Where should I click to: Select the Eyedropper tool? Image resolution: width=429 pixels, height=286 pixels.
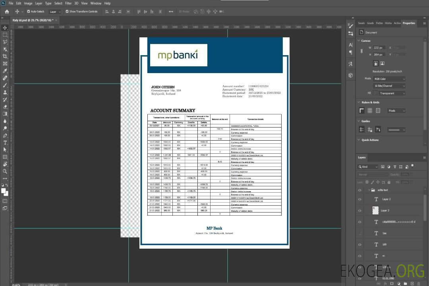point(5,71)
